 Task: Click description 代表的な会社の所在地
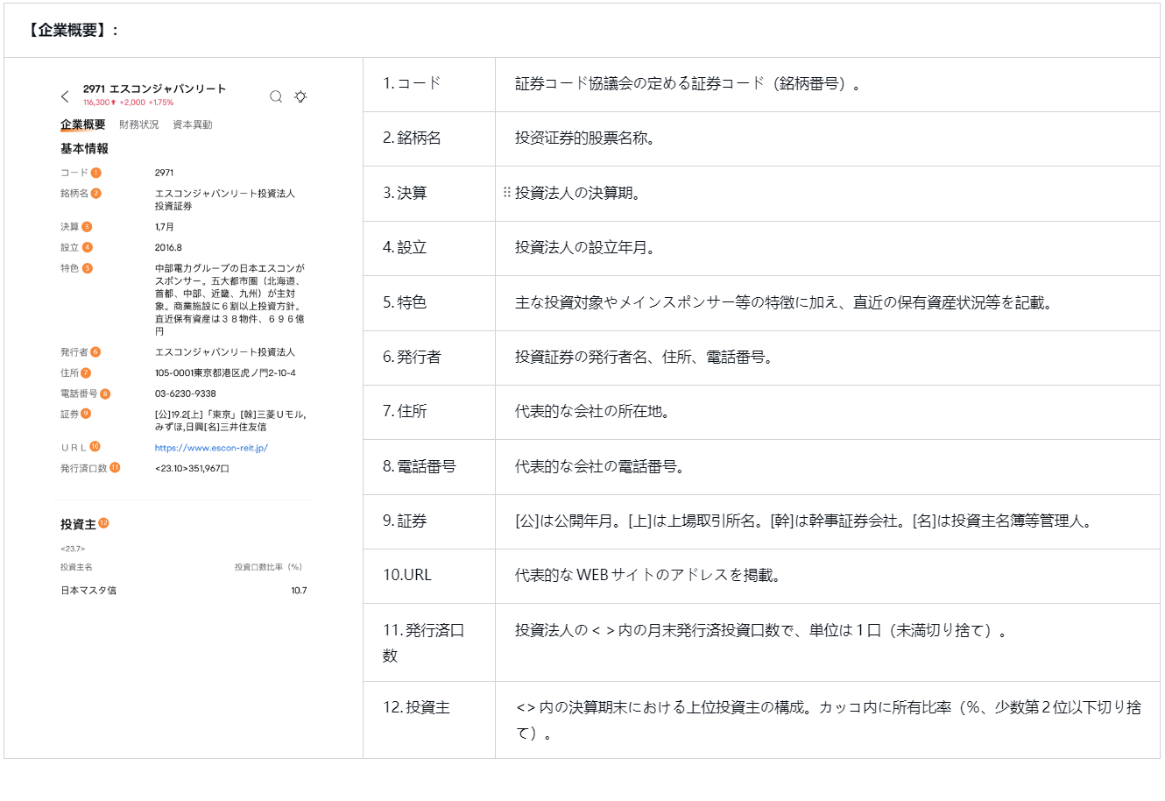(592, 412)
